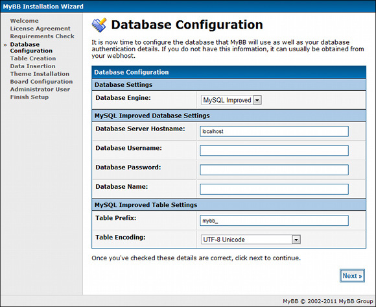Click the Database Name label
Screen dimensions: 376x307
(x=122, y=186)
